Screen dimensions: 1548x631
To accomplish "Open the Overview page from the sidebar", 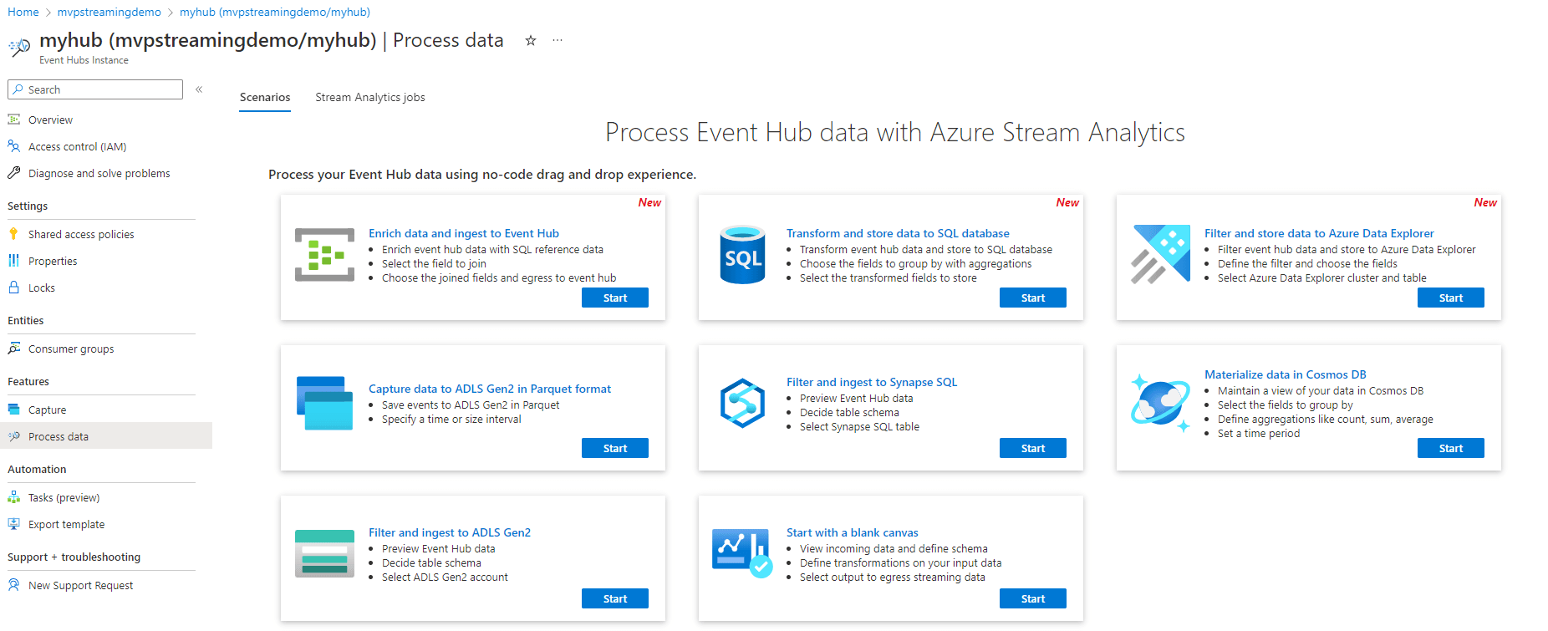I will tap(49, 119).
